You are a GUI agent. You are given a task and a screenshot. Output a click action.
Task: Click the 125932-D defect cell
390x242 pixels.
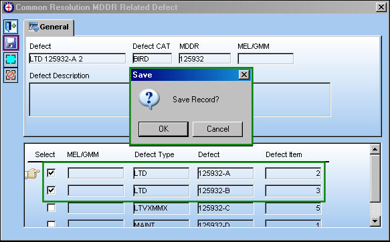coord(225,223)
